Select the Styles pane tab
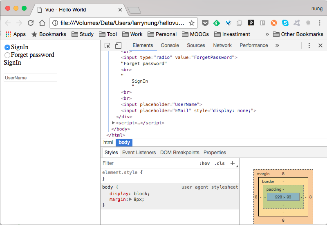This screenshot has width=327, height=225. click(111, 153)
